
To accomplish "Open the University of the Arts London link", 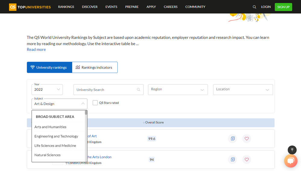I will pyautogui.click(x=99, y=157).
